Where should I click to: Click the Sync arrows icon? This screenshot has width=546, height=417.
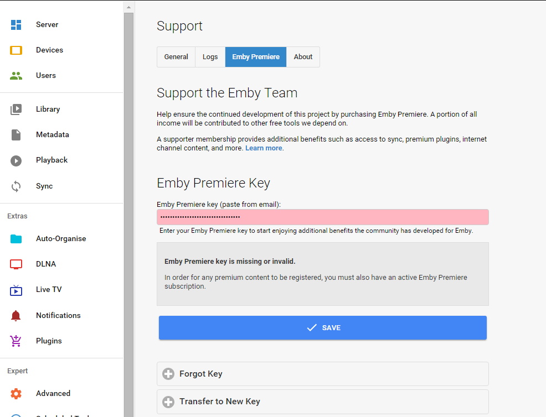(16, 186)
